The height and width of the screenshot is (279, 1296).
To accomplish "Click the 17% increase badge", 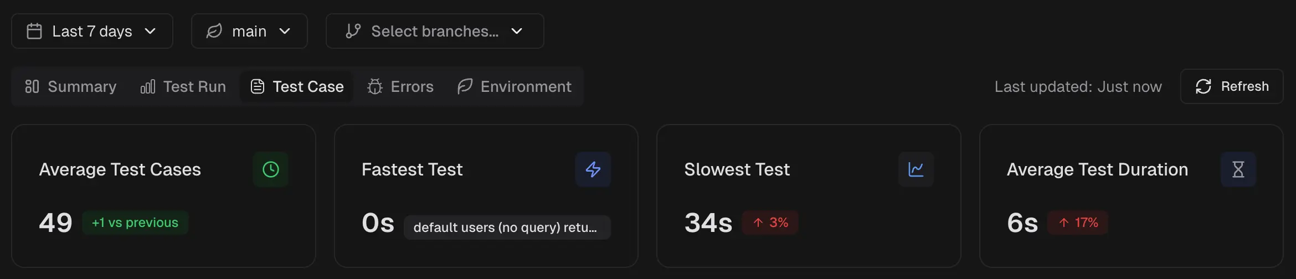I will coord(1078,223).
